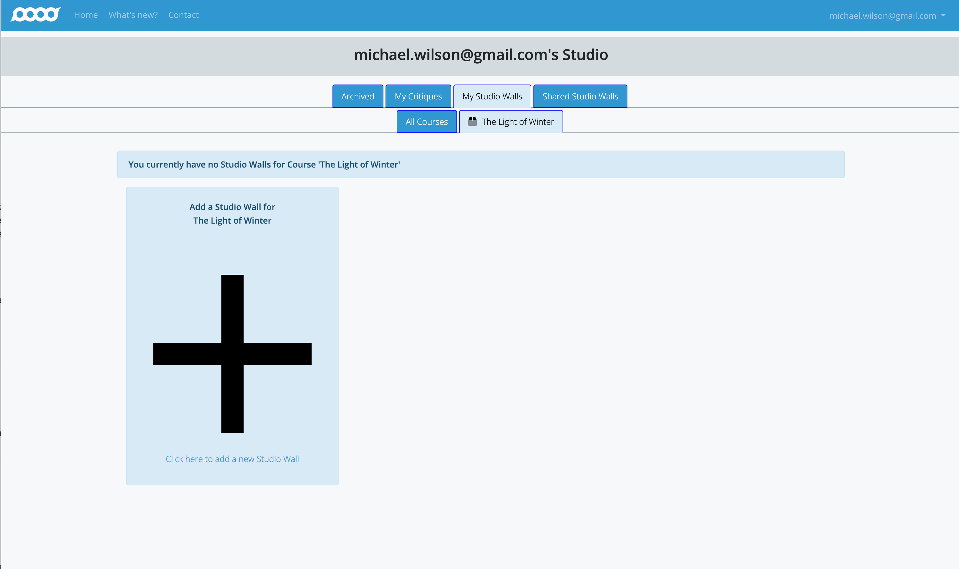Click the site logo in the navbar

coord(35,15)
